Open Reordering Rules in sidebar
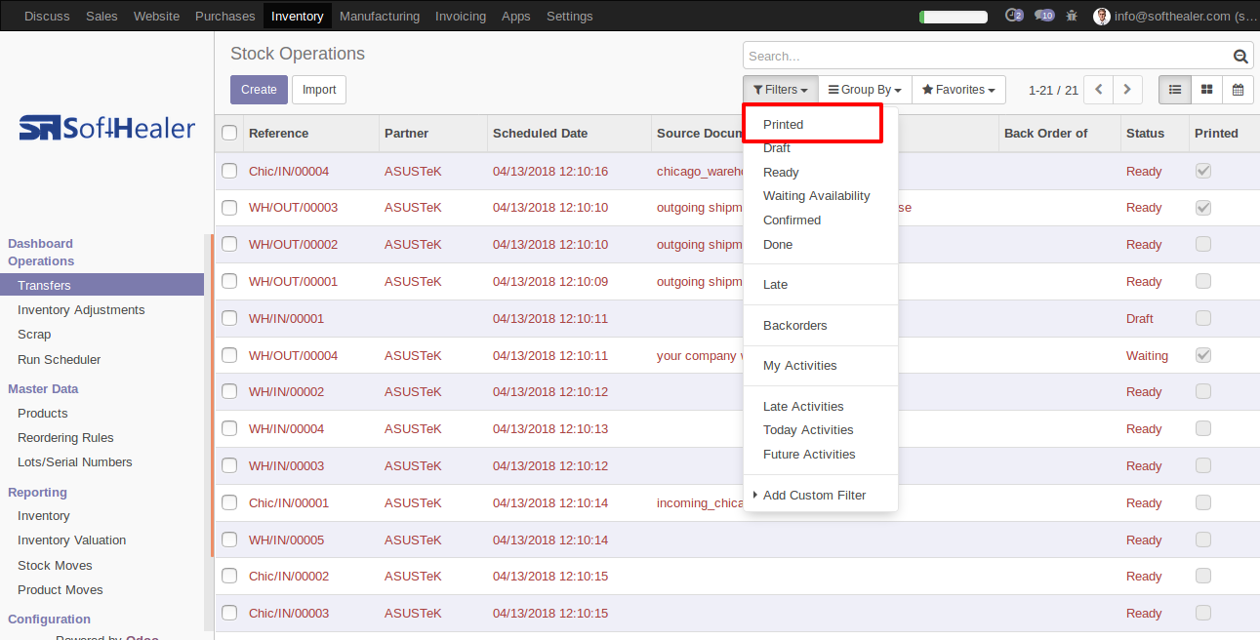This screenshot has height=640, width=1260. pos(65,438)
